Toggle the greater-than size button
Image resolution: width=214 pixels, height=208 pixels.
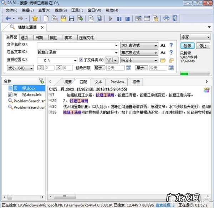41,68
